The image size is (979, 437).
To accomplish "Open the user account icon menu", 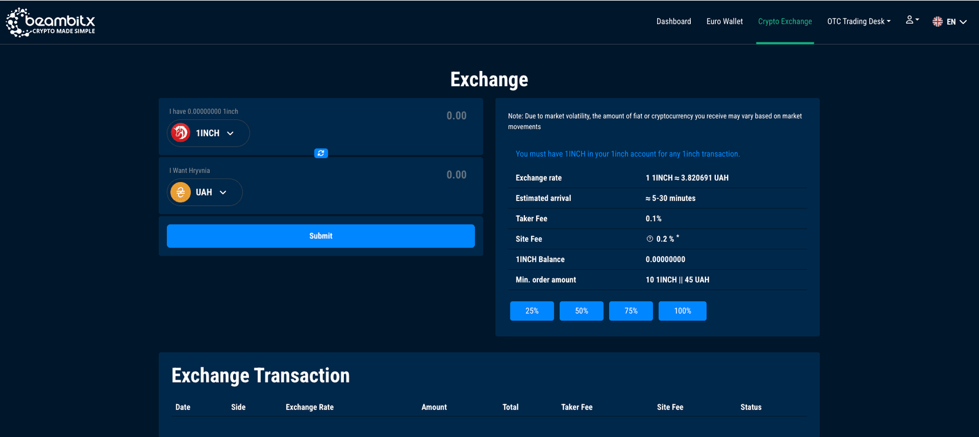I will 912,20.
